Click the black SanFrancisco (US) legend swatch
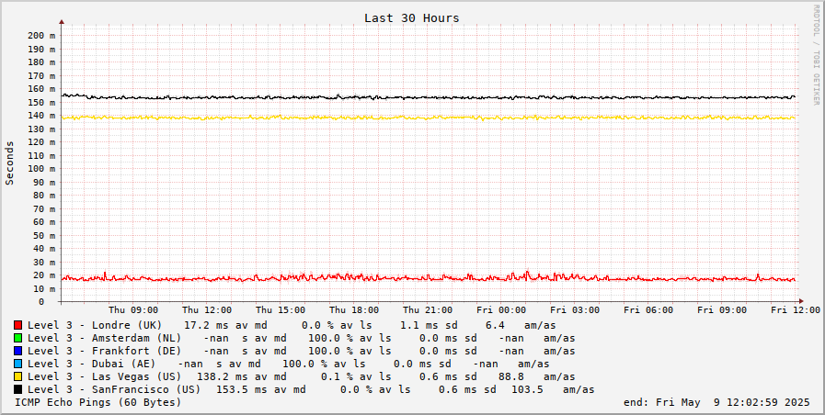 tap(17, 389)
